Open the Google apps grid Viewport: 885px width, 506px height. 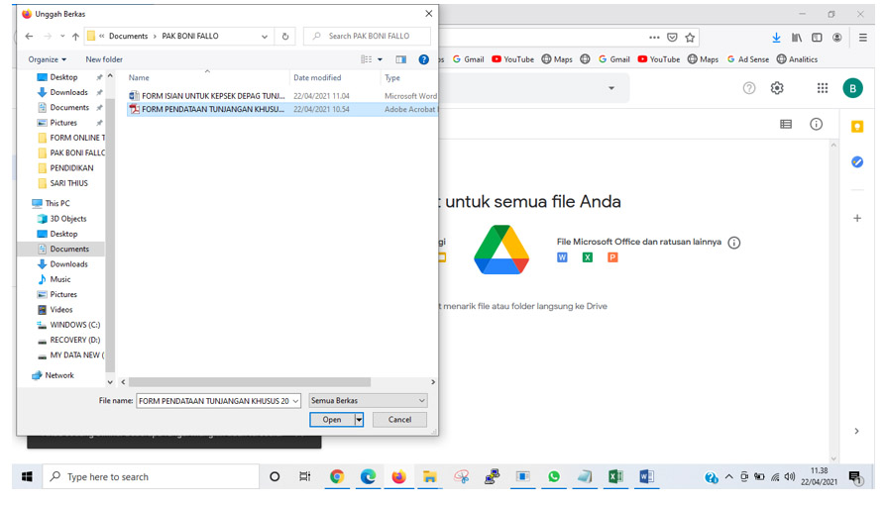[x=822, y=88]
